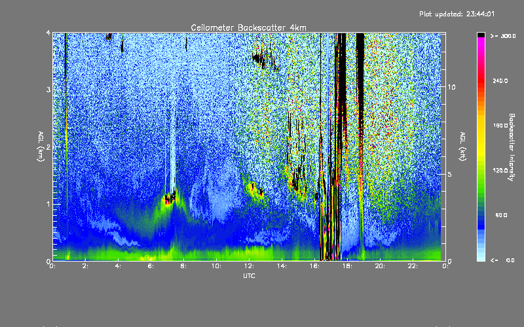Click the "Ceilometer Backscatter 4km" plot title
This screenshot has height=327, width=524.
(248, 27)
